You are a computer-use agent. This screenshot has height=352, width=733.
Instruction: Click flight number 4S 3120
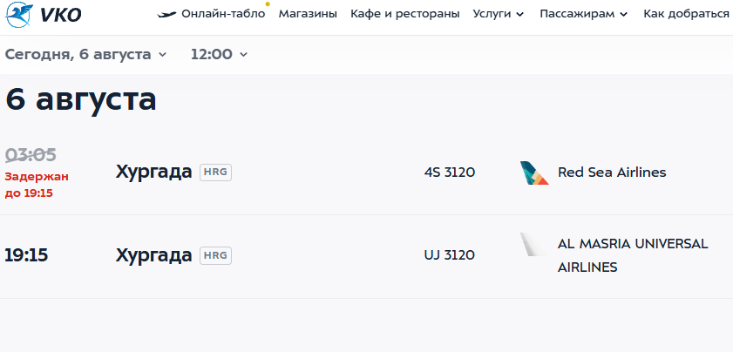point(449,173)
